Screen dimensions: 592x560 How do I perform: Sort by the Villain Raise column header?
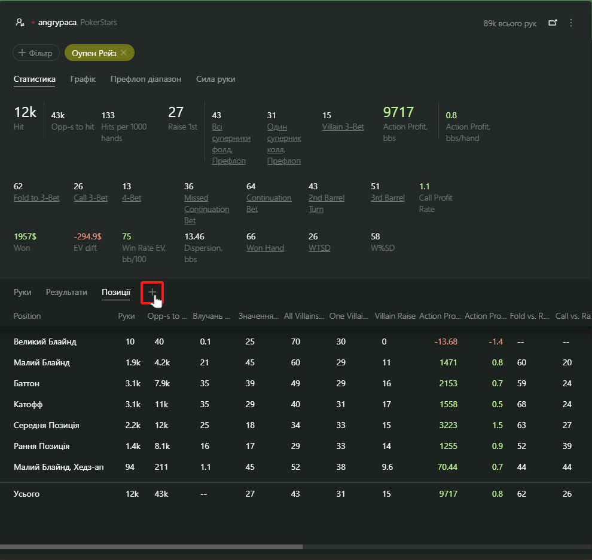[395, 316]
